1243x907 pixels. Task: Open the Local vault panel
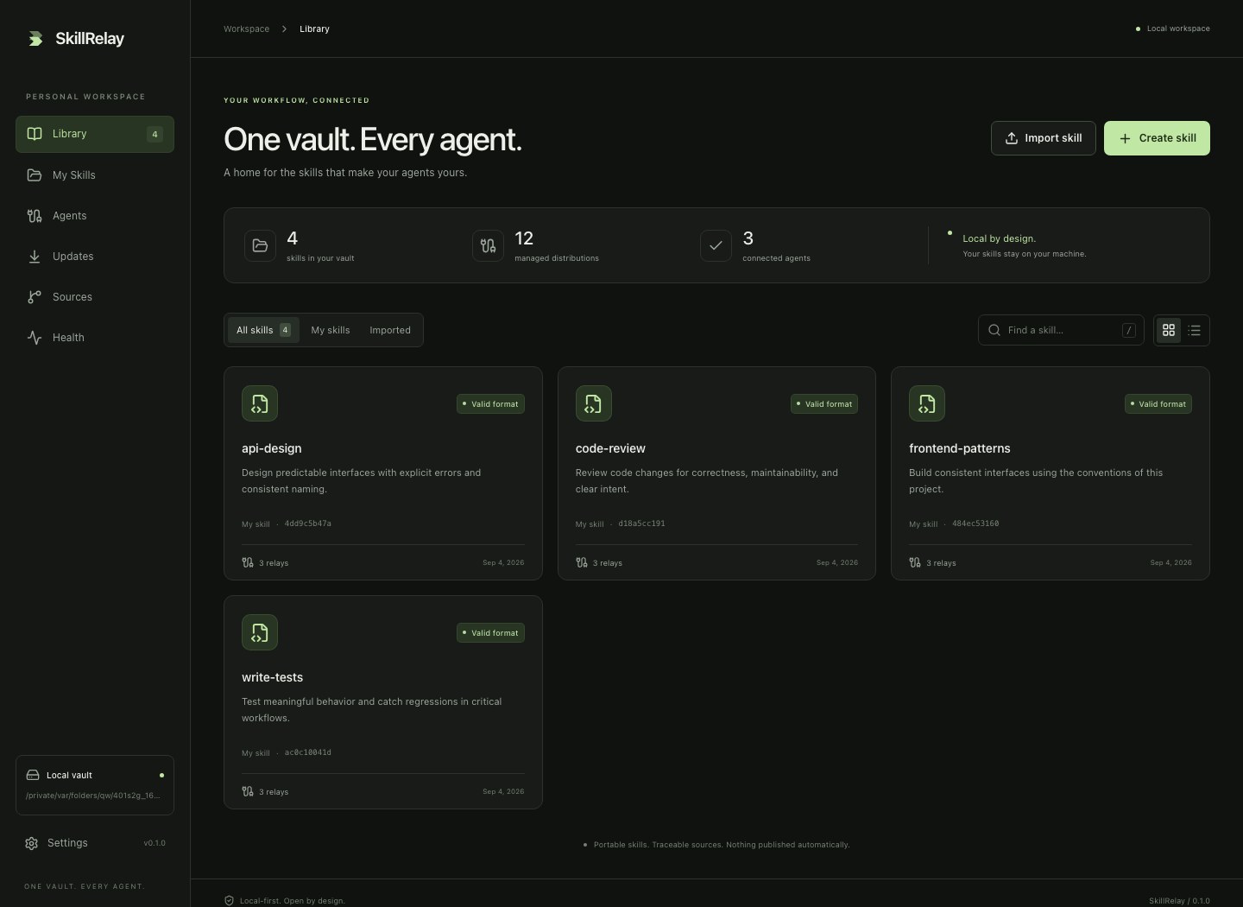[95, 785]
